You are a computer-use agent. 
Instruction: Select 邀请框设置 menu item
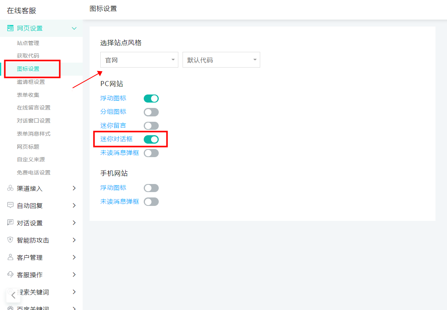(31, 82)
